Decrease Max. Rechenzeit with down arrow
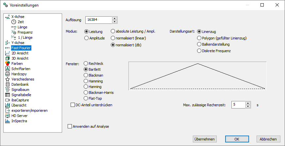 tap(248, 106)
